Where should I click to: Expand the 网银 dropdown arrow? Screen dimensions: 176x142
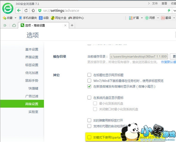158,18
